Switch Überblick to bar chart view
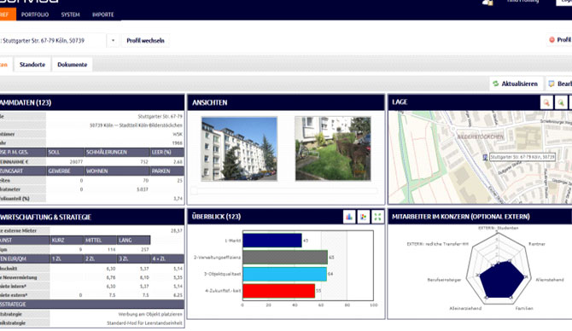 point(349,217)
